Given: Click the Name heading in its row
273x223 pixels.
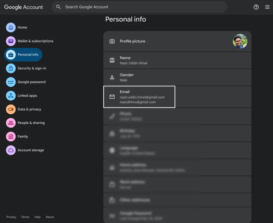Looking at the screenshot, I should pyautogui.click(x=125, y=58).
